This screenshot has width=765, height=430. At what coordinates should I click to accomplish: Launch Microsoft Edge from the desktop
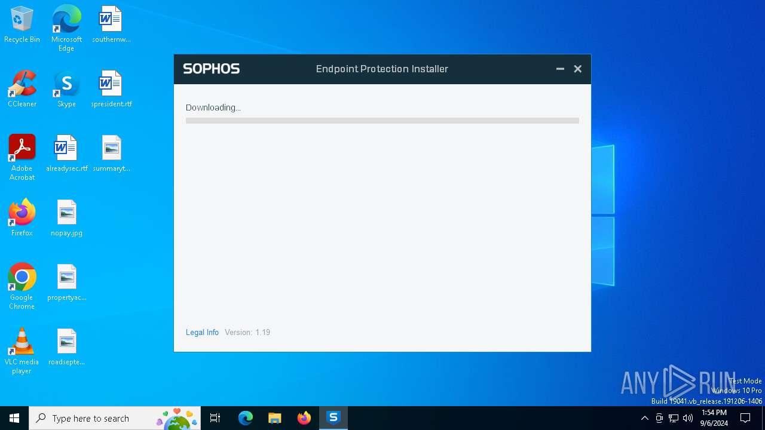pyautogui.click(x=66, y=28)
